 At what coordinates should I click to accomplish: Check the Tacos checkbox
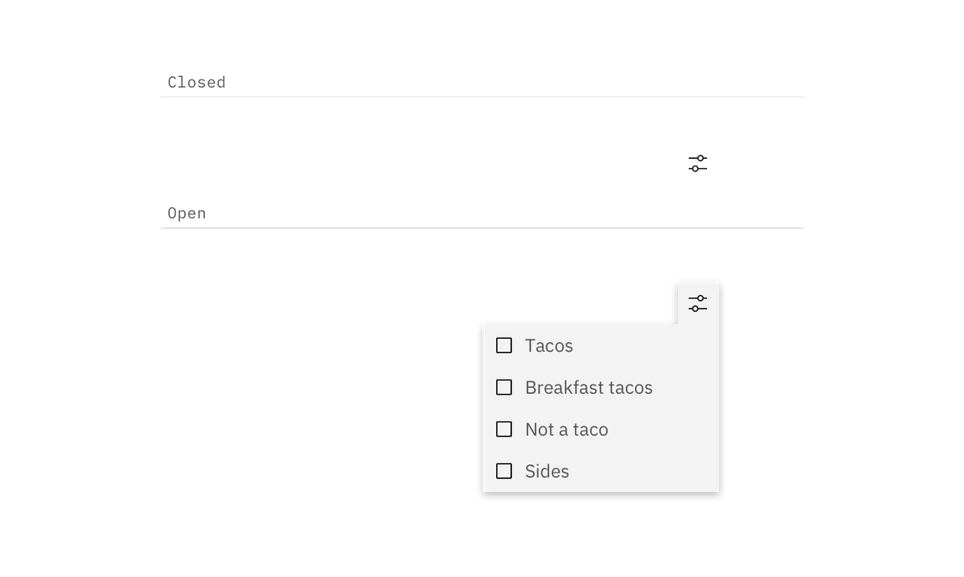click(504, 345)
